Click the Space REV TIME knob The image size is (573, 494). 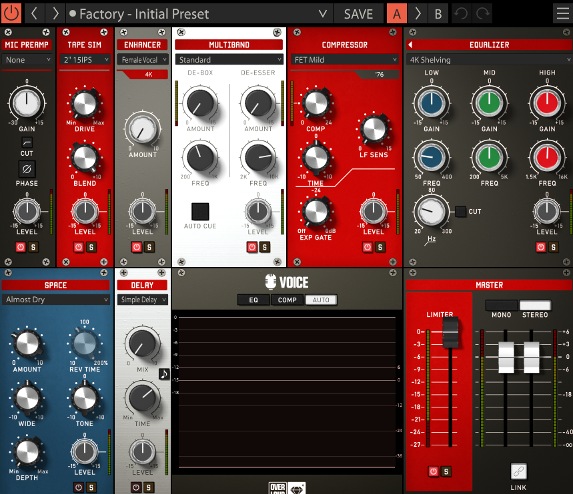click(x=85, y=344)
